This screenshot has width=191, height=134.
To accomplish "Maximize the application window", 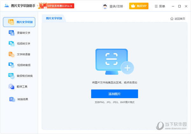I will [180, 6].
